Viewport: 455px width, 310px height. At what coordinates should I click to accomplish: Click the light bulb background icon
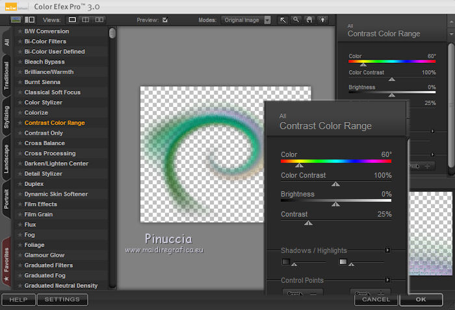[x=322, y=19]
